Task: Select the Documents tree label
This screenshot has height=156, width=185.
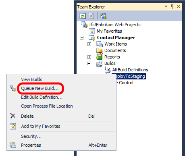Action: click(115, 50)
